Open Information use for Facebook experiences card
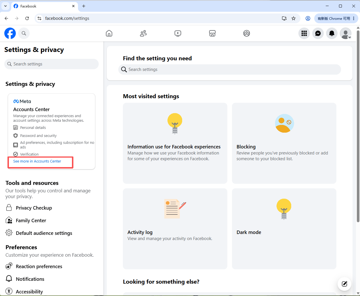The image size is (360, 296). [175, 143]
